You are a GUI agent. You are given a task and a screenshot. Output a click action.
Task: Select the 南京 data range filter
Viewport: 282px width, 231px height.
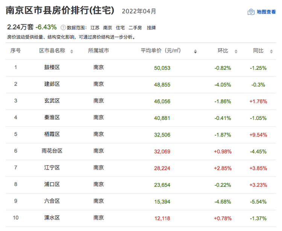[108, 28]
